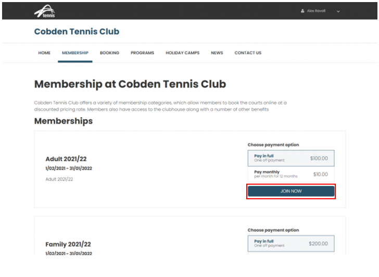Click the Family 2021/22 membership heading
379x277 pixels.
(68, 244)
